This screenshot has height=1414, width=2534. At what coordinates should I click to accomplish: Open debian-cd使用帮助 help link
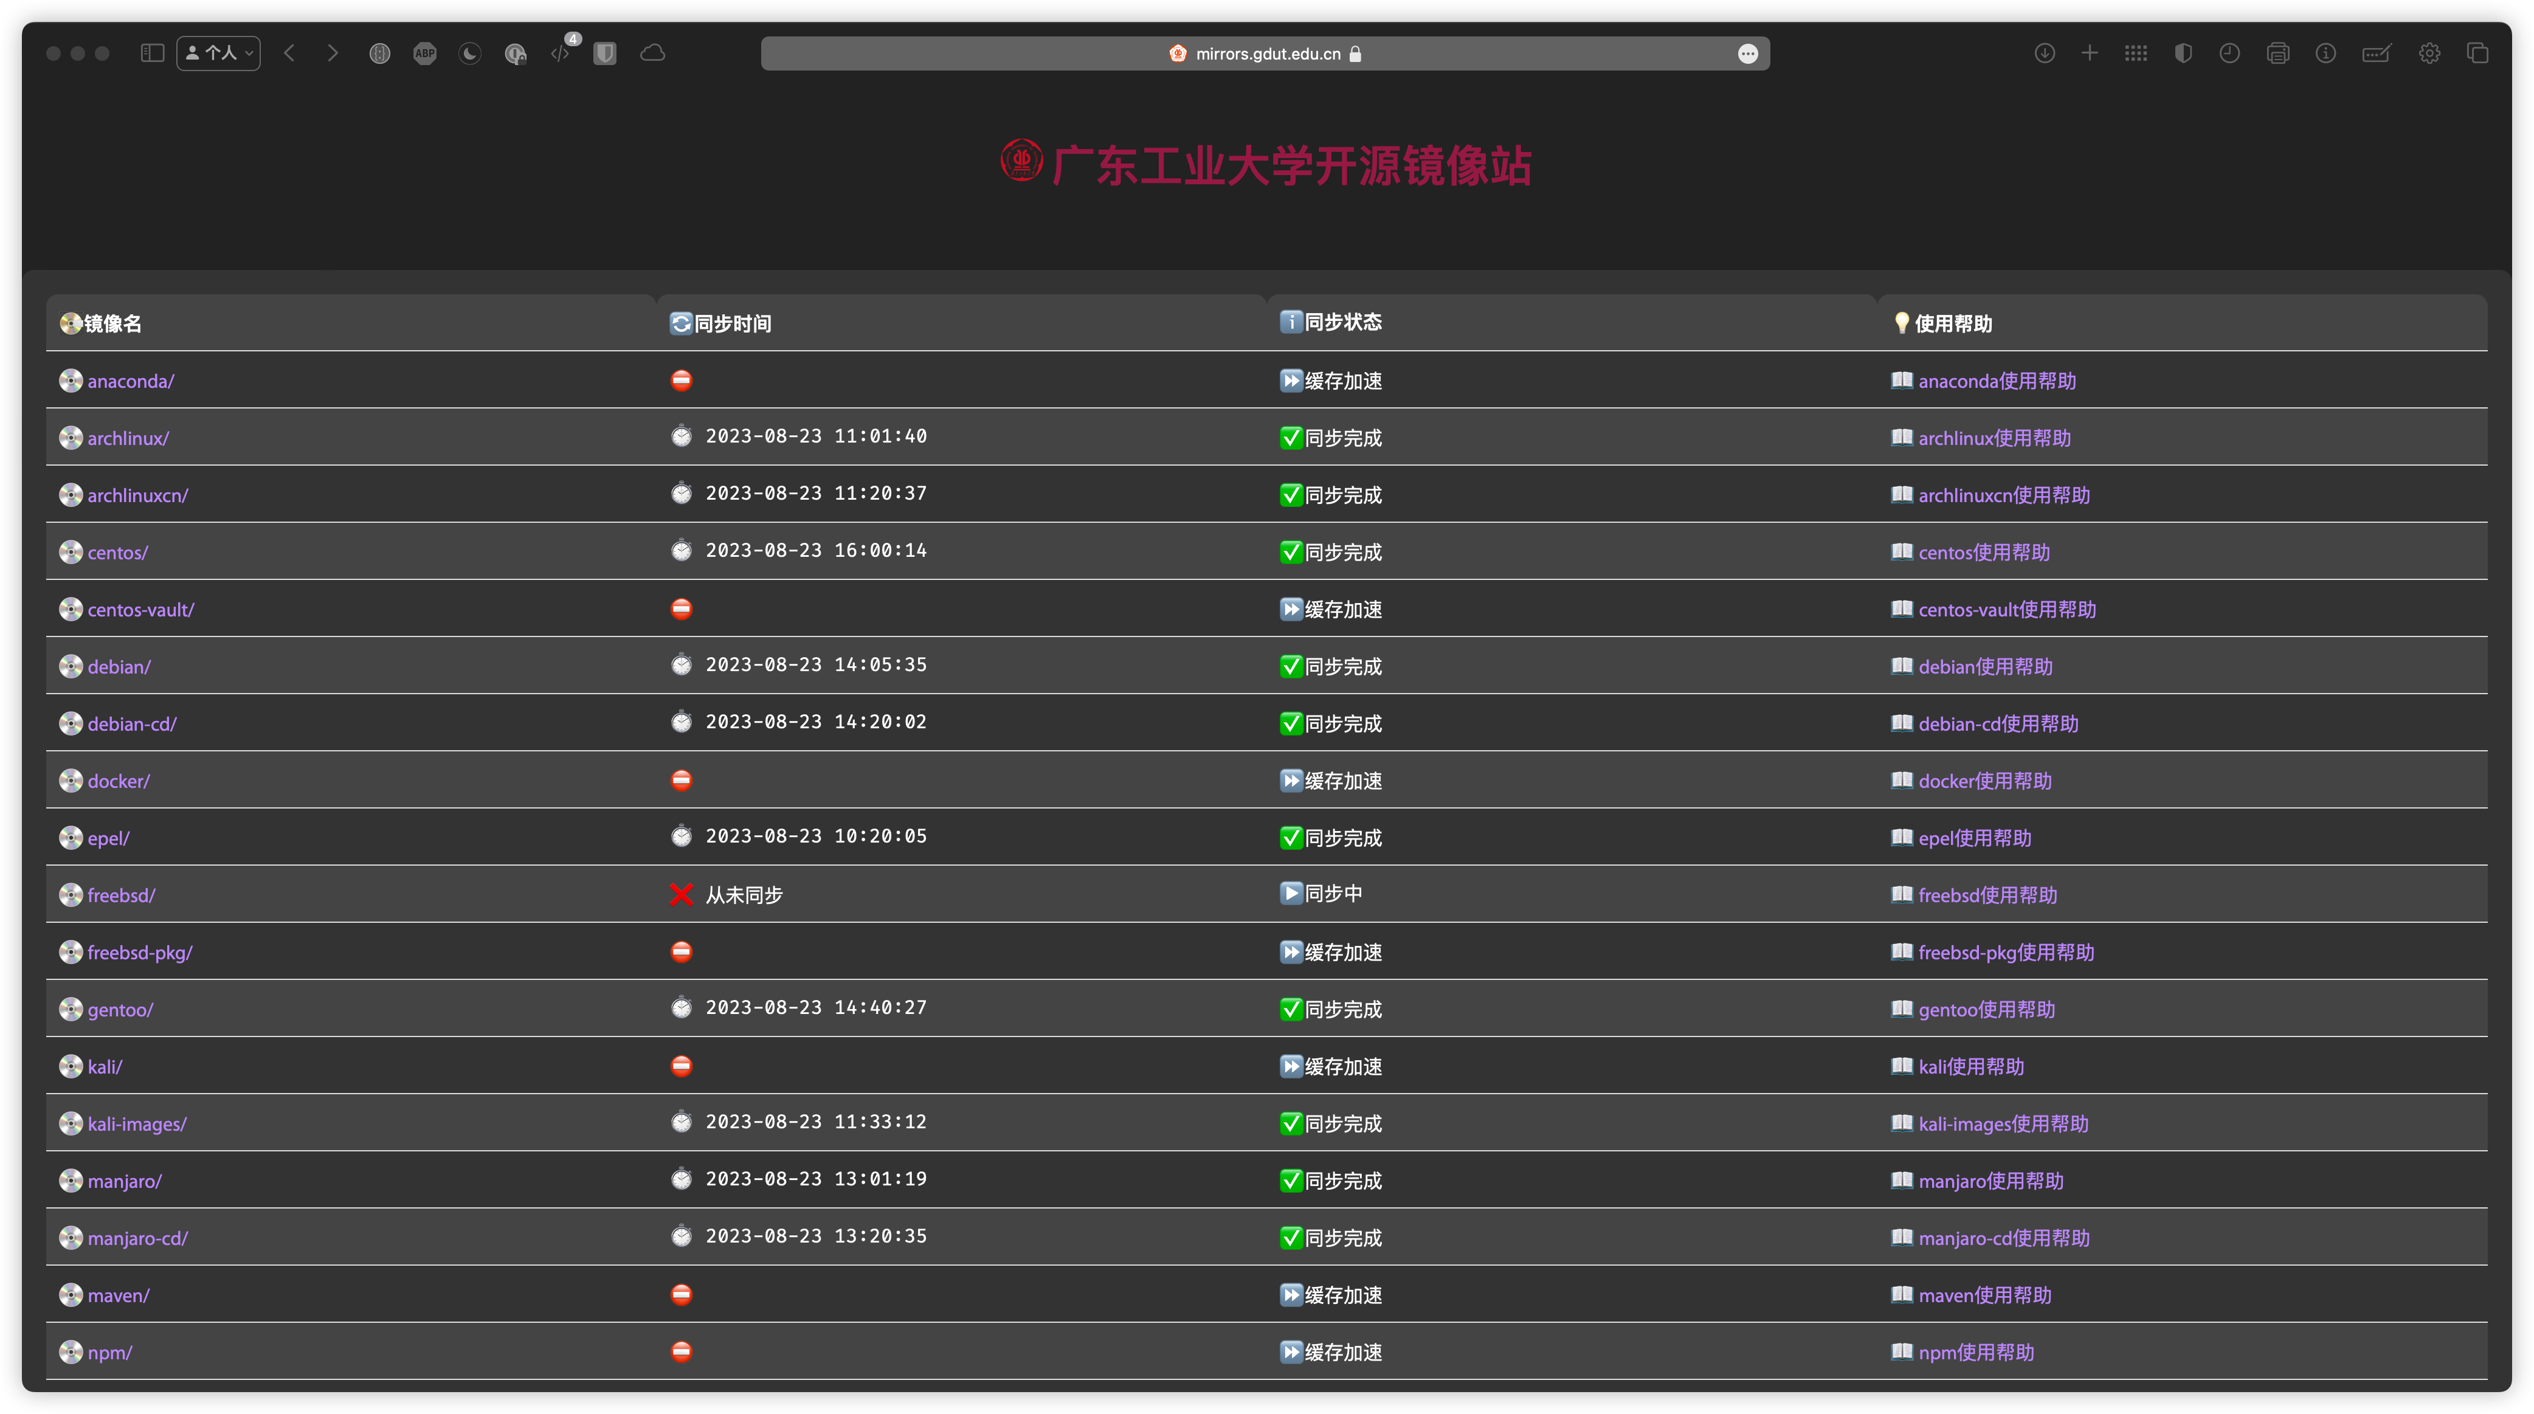pos(1998,723)
